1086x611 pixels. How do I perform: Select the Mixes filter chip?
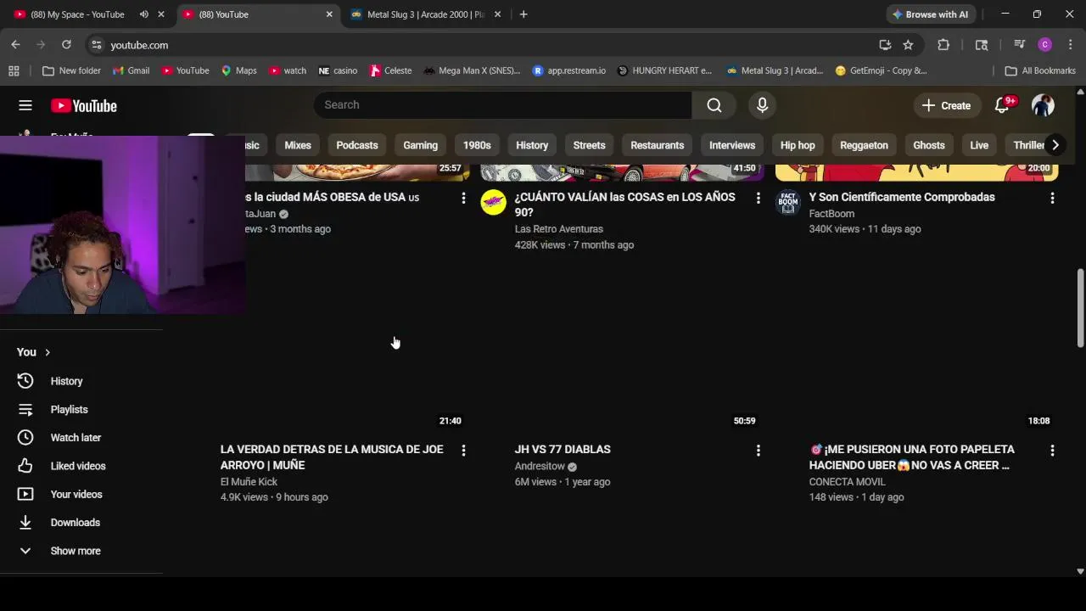(x=298, y=145)
